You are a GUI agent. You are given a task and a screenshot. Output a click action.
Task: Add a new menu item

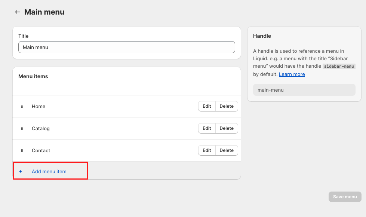click(48, 171)
